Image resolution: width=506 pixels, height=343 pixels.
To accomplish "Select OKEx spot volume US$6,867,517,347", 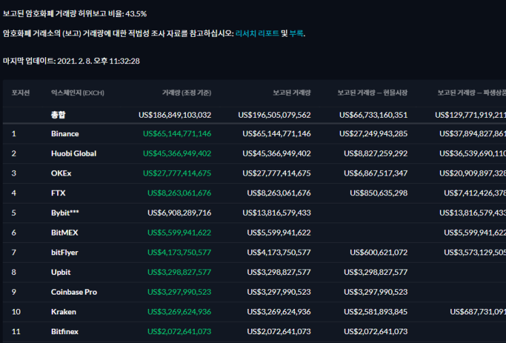I will (x=376, y=174).
